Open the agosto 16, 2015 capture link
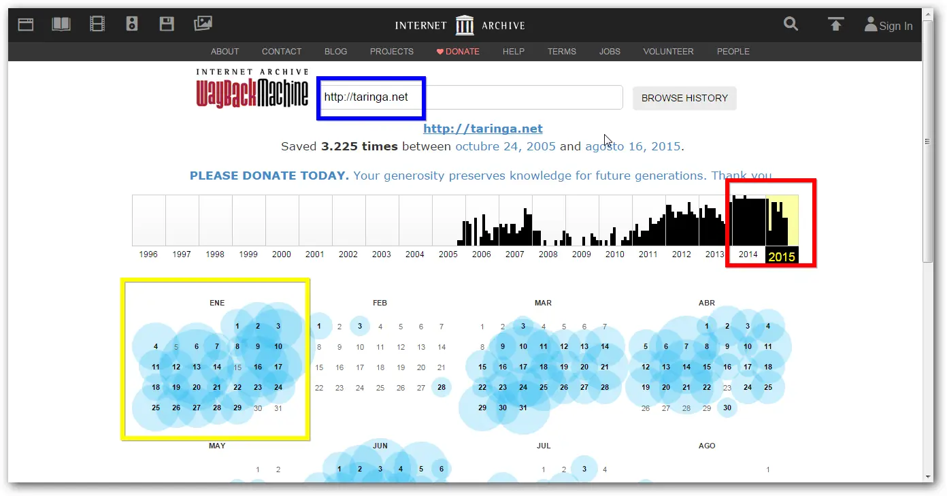This screenshot has height=496, width=947. point(633,146)
